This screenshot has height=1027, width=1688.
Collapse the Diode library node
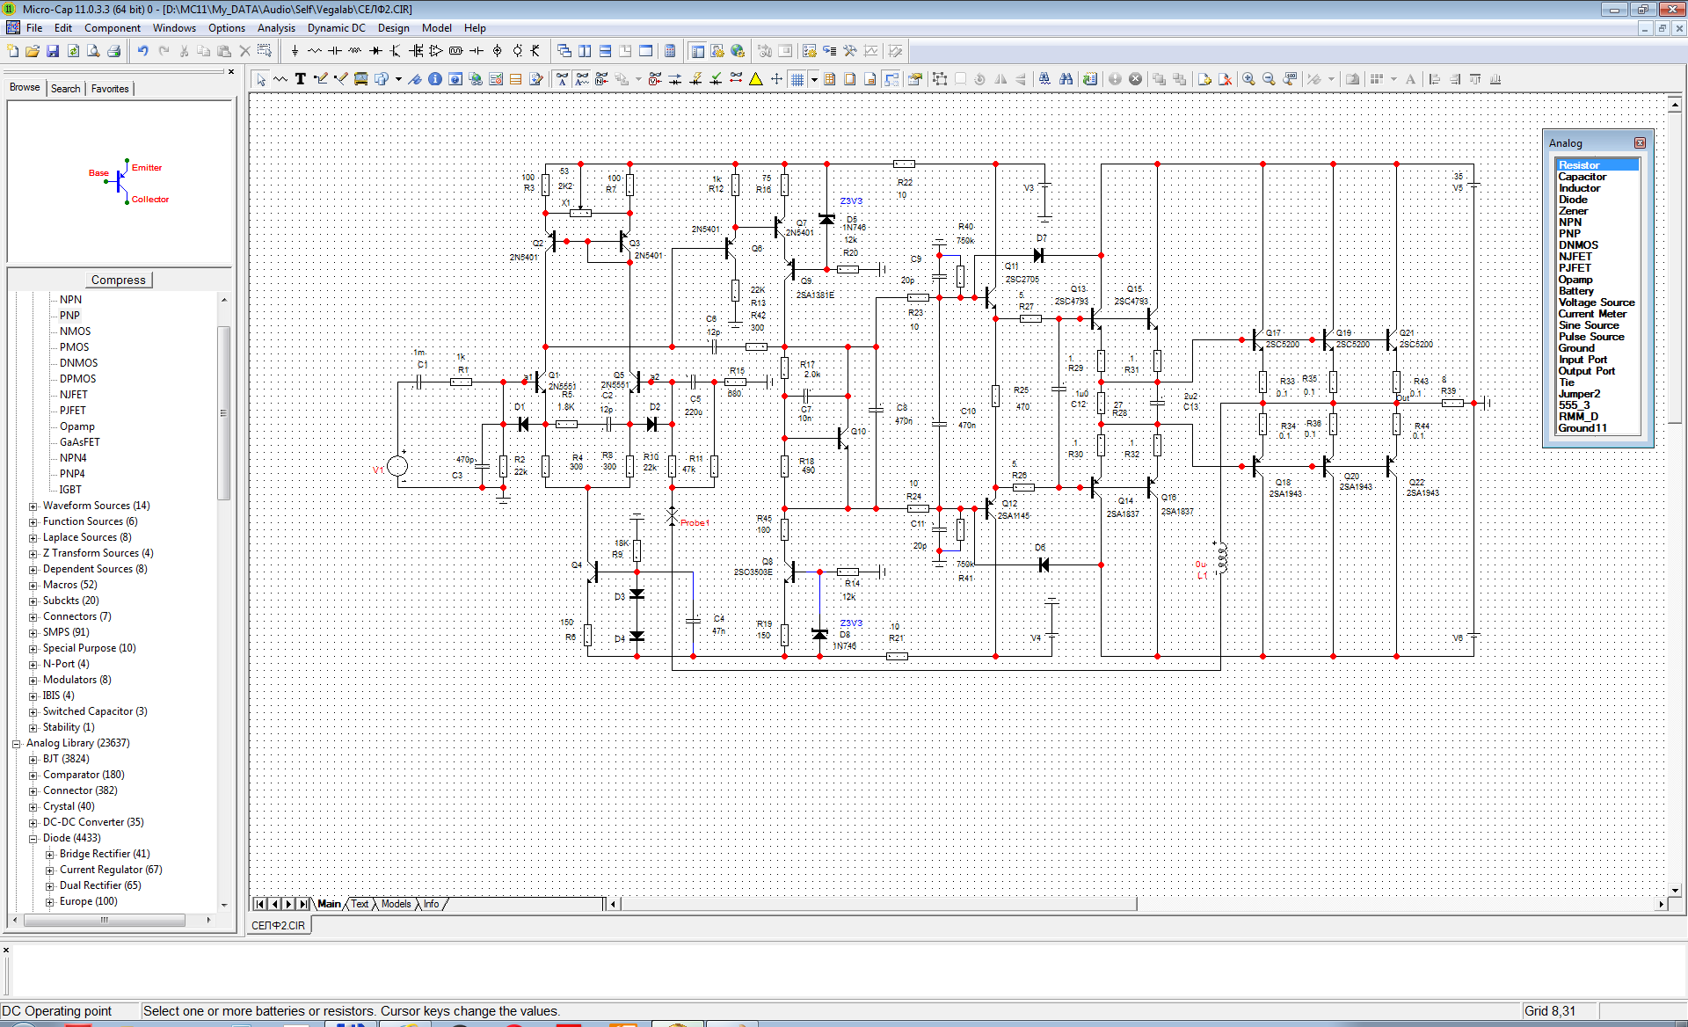point(33,839)
